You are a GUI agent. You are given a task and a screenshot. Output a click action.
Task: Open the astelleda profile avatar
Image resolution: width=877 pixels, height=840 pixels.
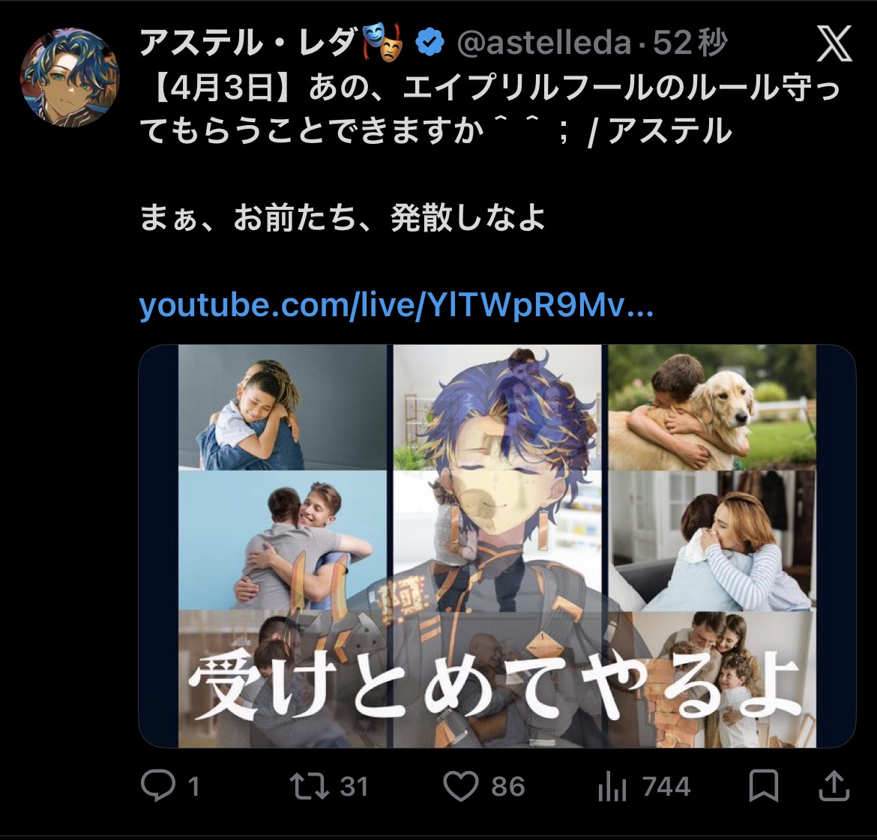click(70, 78)
